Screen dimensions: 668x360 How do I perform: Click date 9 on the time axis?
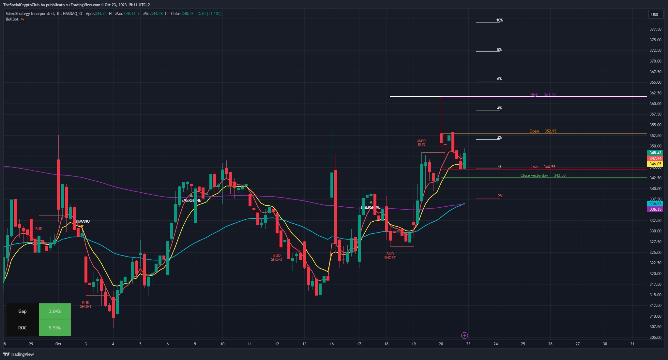(195, 344)
